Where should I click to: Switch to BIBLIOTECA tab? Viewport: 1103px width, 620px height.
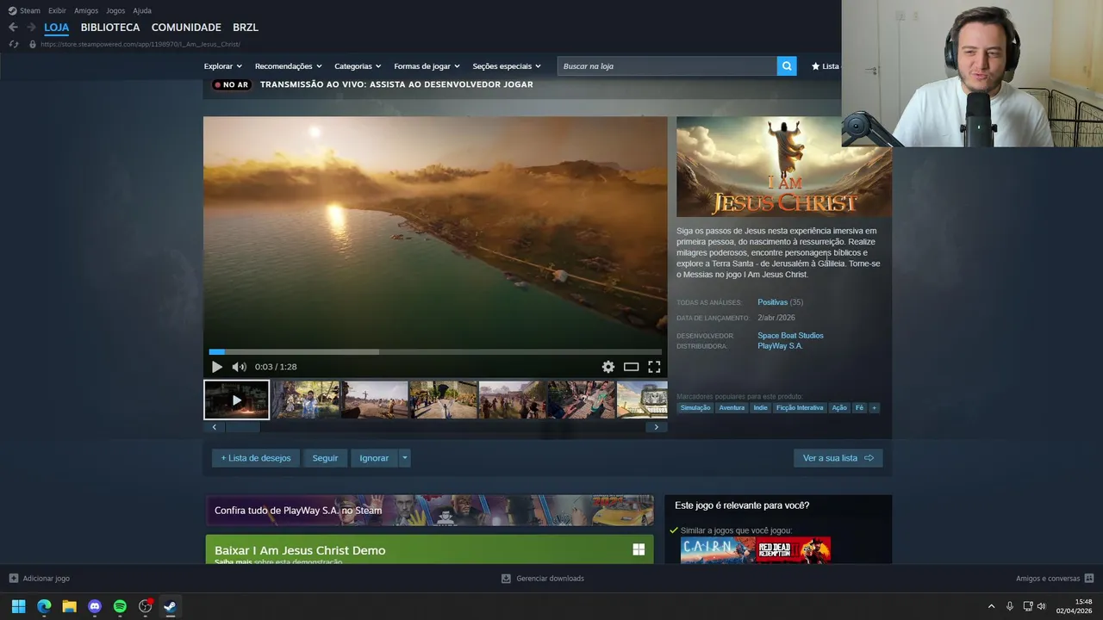point(110,28)
